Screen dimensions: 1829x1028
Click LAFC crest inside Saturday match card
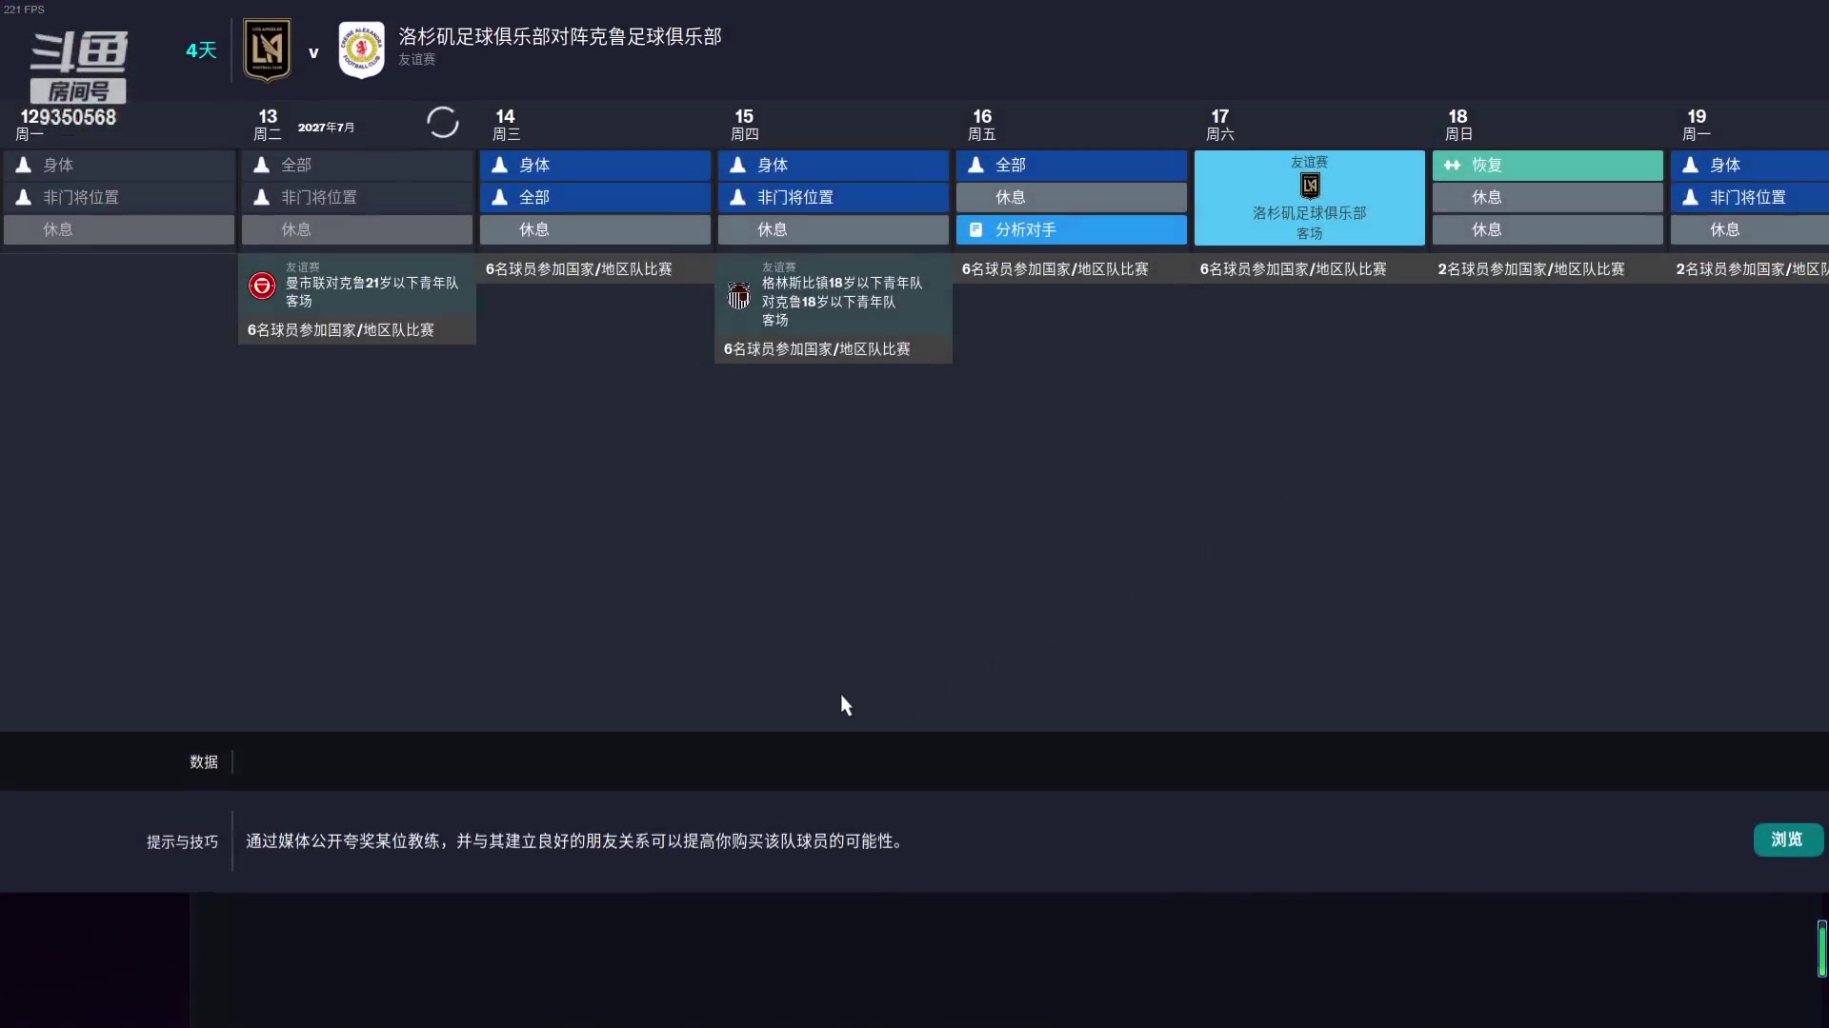click(x=1310, y=186)
